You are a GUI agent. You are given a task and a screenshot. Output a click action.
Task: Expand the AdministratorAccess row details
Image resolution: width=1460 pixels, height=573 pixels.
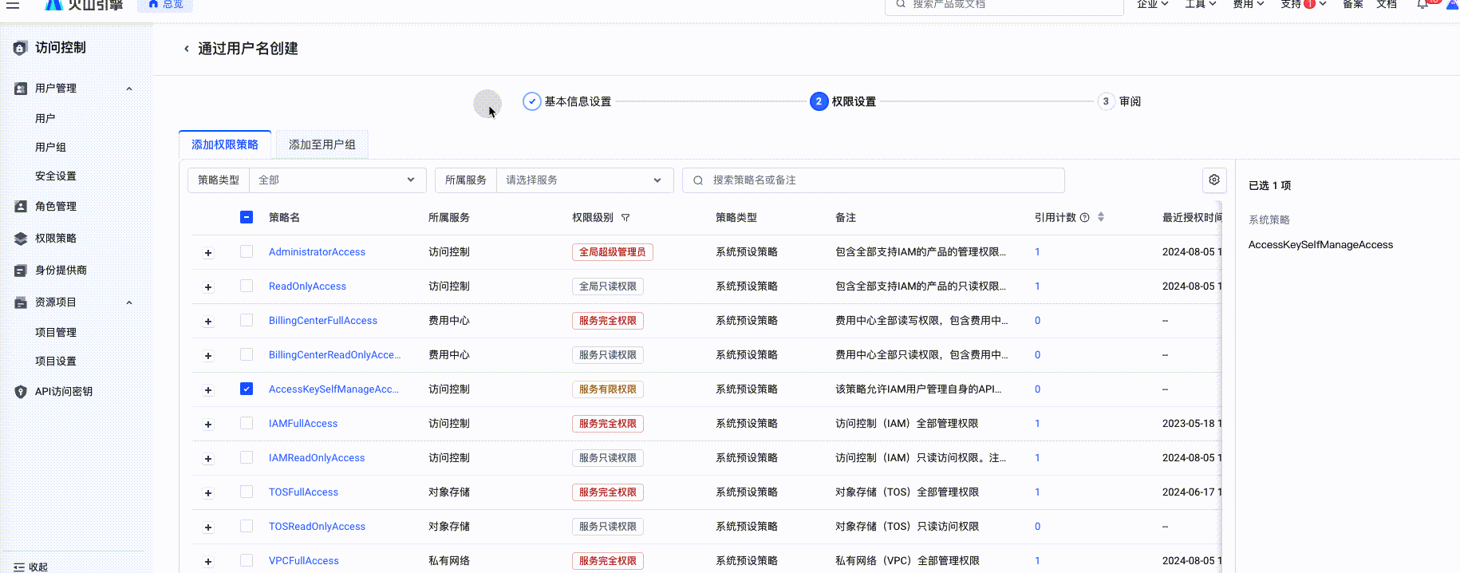pos(208,253)
